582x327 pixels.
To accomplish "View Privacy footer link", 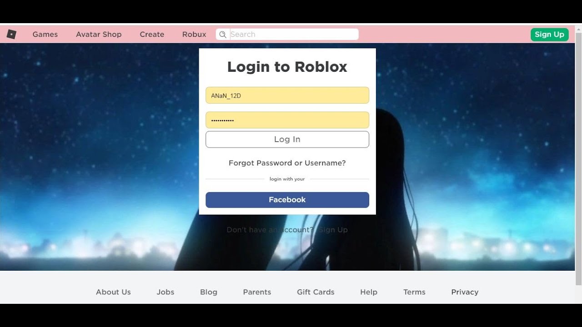I will coord(465,292).
